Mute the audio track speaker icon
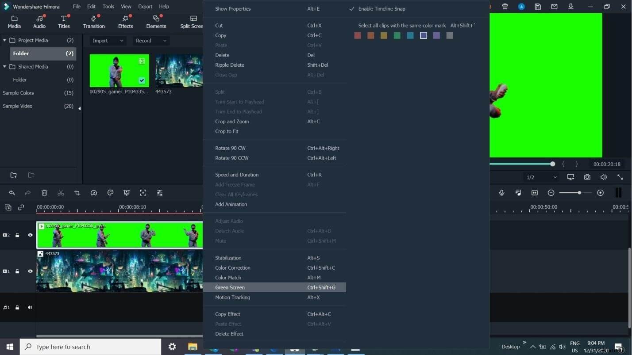632x355 pixels. 30,307
